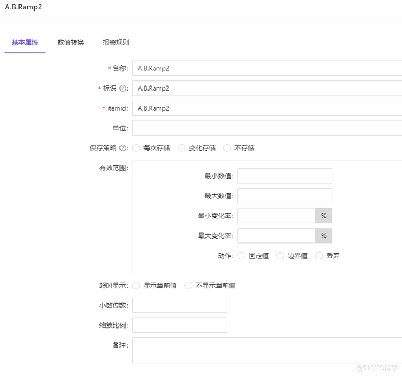
Task: Click the 最小变化率 input field
Action: pyautogui.click(x=276, y=216)
